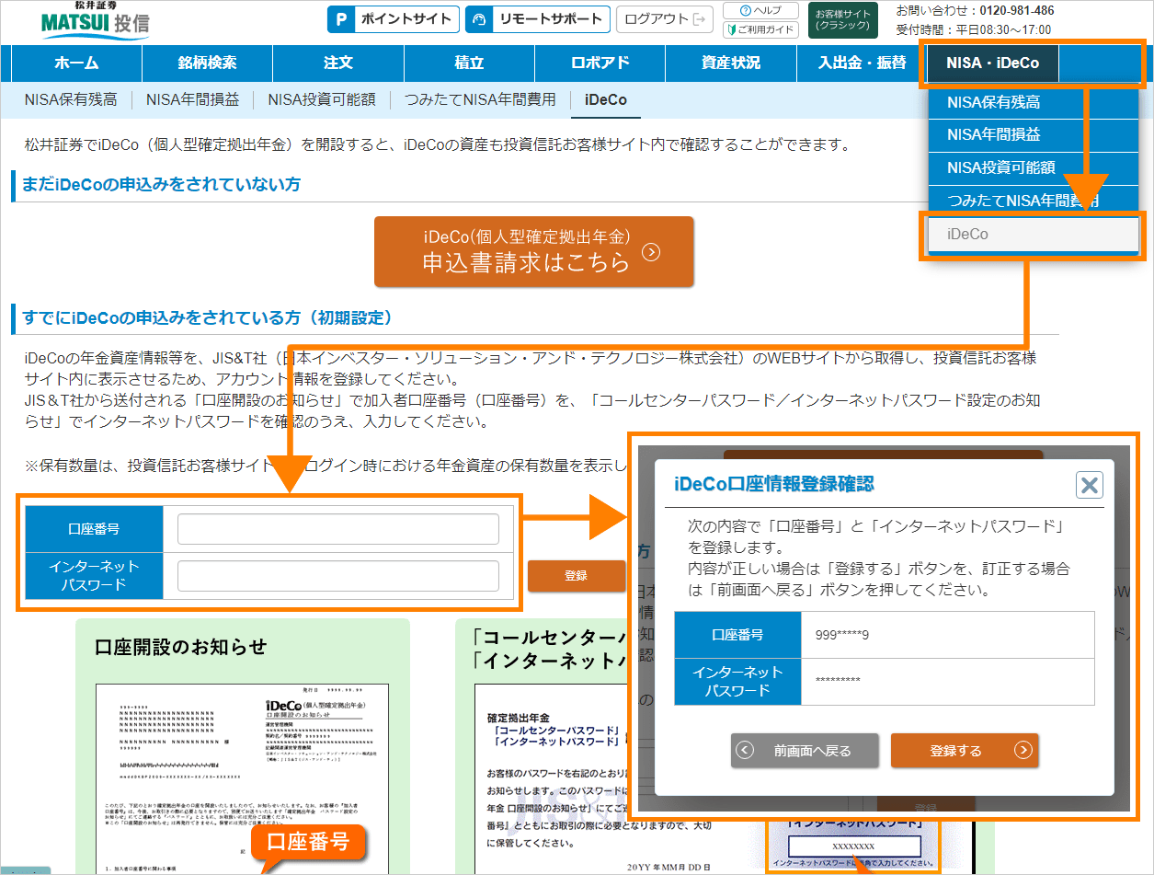Choose NISA投資可能額 in the dropdown list
This screenshot has height=875, width=1154.
pos(1034,167)
